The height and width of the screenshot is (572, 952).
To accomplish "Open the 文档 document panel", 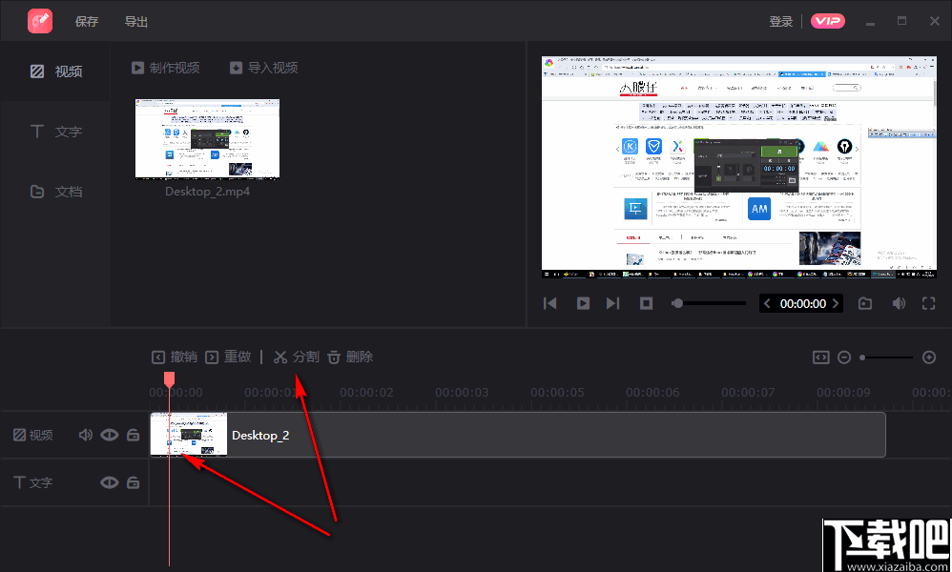I will click(x=57, y=191).
